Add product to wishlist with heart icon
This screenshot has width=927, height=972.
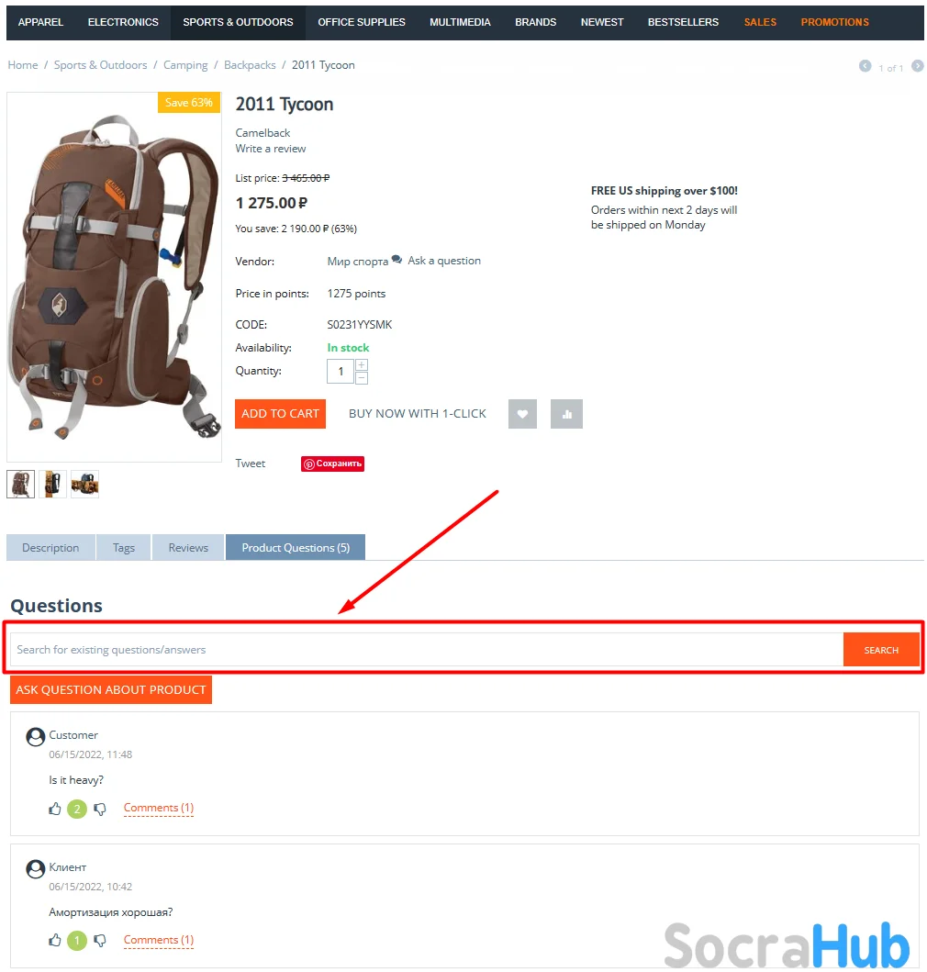522,413
